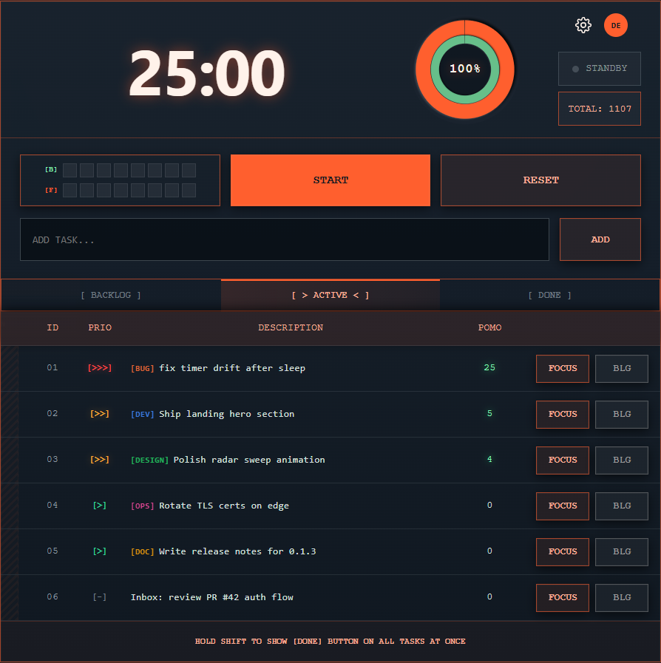Move fix timer drift task to backlog

point(622,368)
